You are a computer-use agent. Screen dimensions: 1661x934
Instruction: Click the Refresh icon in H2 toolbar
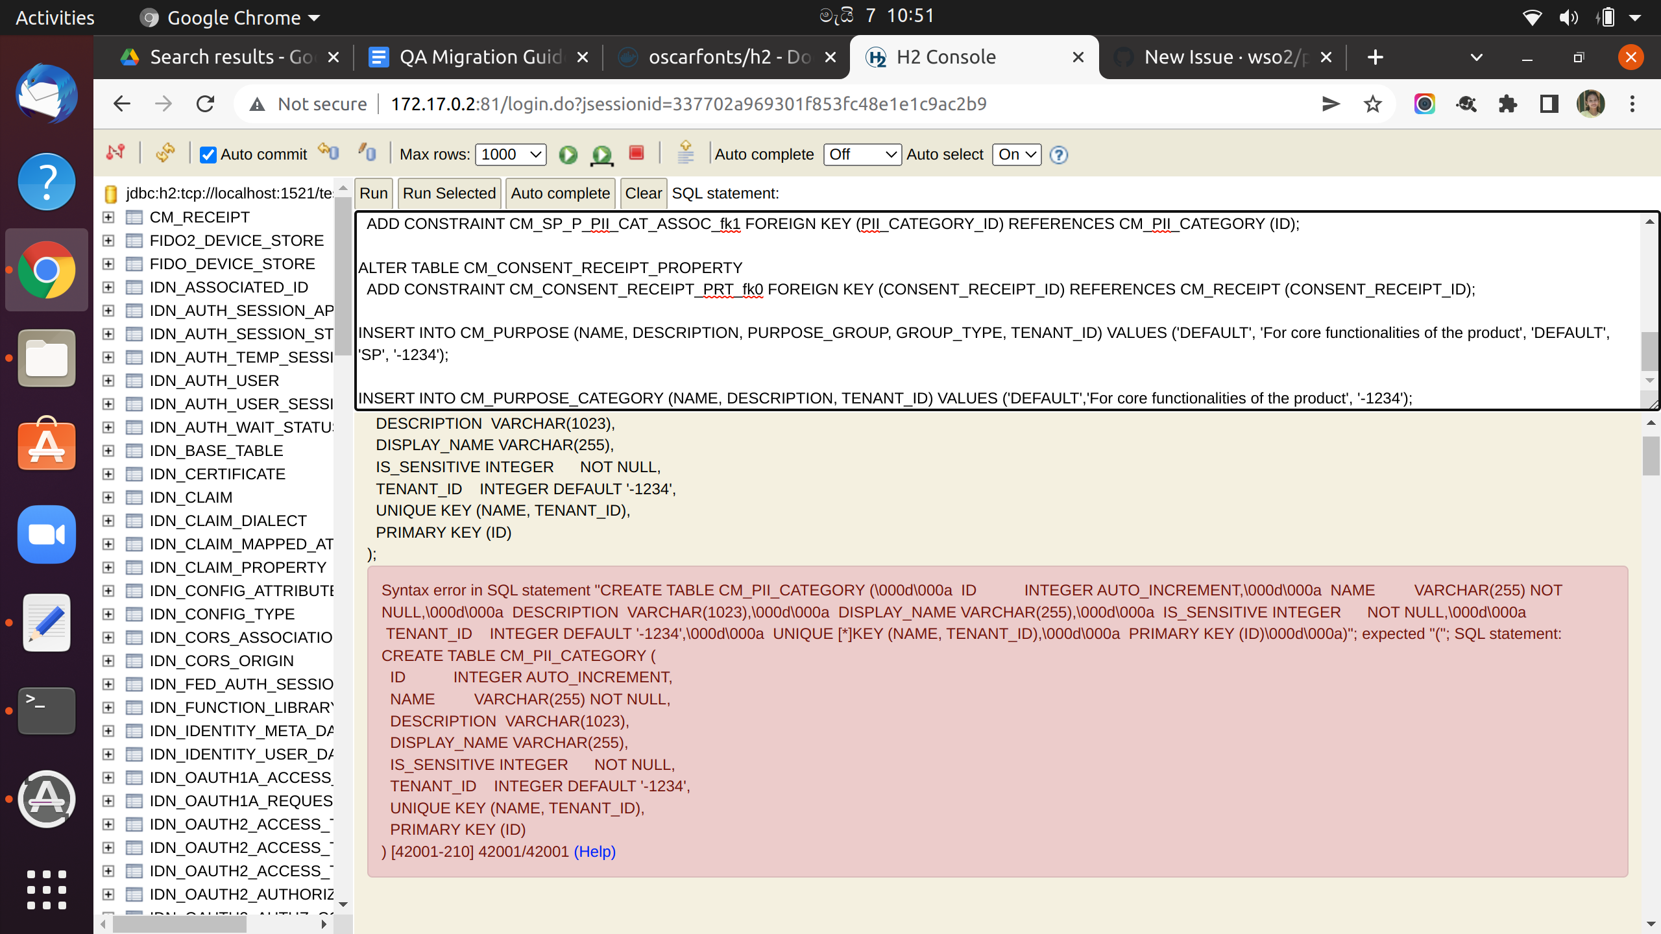coord(165,154)
